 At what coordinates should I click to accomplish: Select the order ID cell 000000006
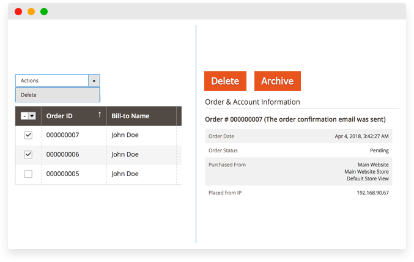(x=62, y=154)
